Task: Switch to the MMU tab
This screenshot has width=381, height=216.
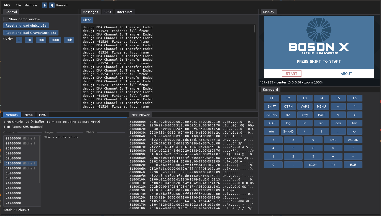Action: click(43, 115)
